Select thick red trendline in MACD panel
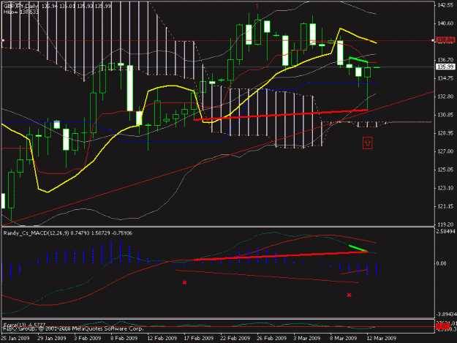The height and width of the screenshot is (343, 457). (280, 256)
